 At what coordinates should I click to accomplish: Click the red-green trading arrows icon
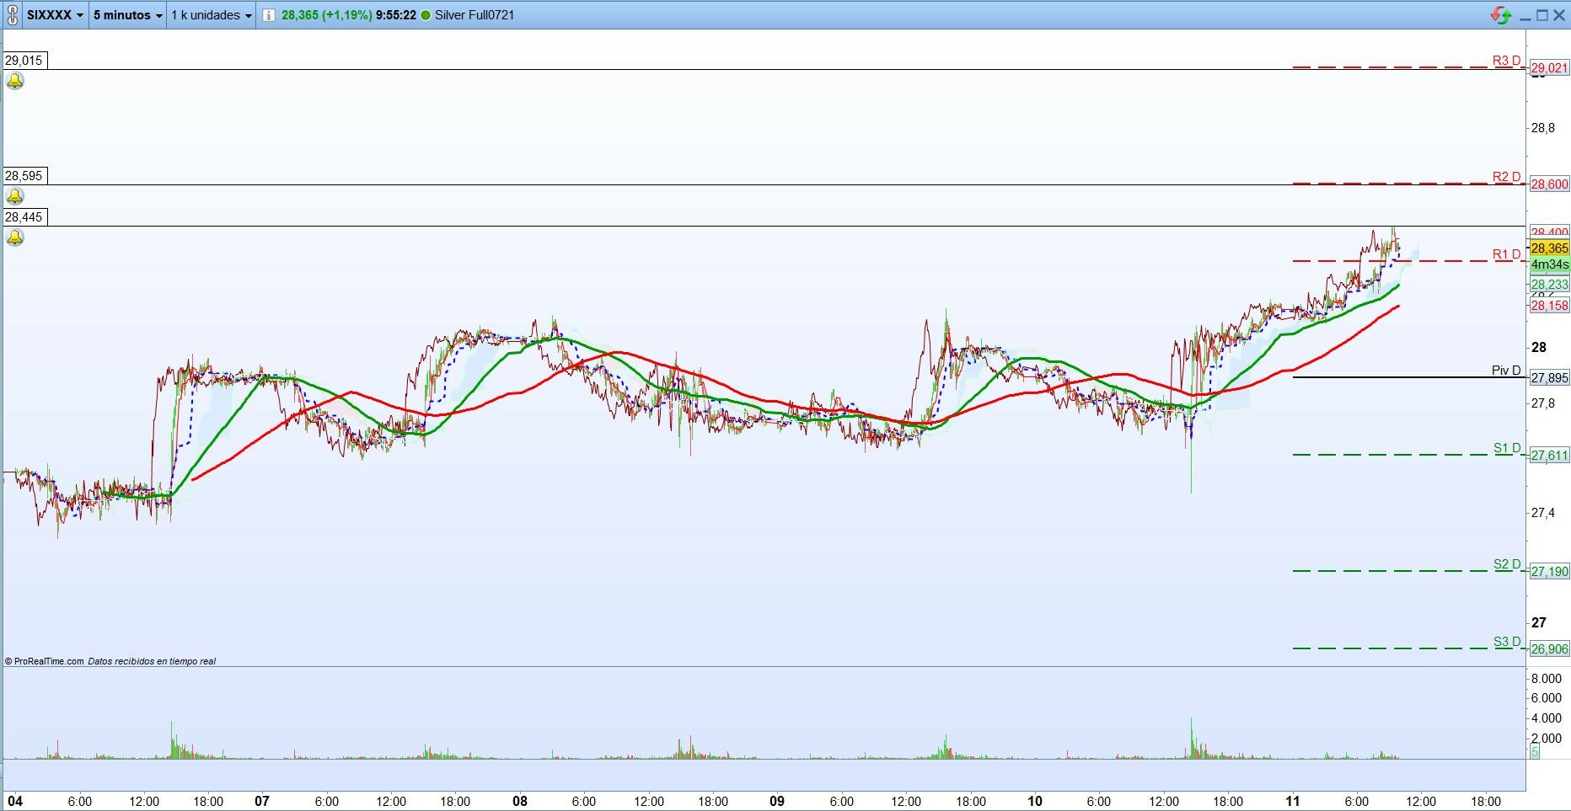tap(1501, 15)
